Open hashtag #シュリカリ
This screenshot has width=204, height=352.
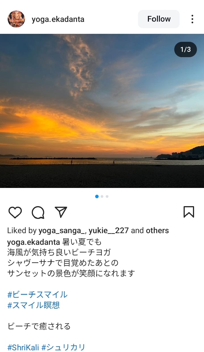click(63, 347)
